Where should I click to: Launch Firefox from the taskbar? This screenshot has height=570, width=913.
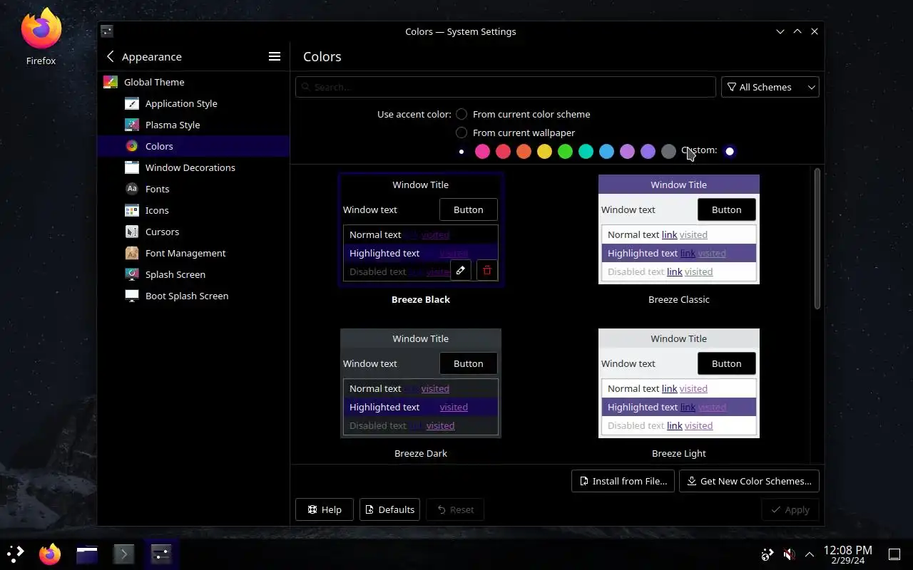(x=50, y=554)
